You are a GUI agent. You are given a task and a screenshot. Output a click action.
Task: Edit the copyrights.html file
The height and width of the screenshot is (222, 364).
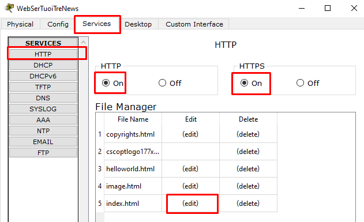pyautogui.click(x=190, y=134)
